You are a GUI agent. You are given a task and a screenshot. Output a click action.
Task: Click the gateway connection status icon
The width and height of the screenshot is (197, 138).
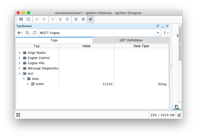pyautogui.click(x=179, y=115)
